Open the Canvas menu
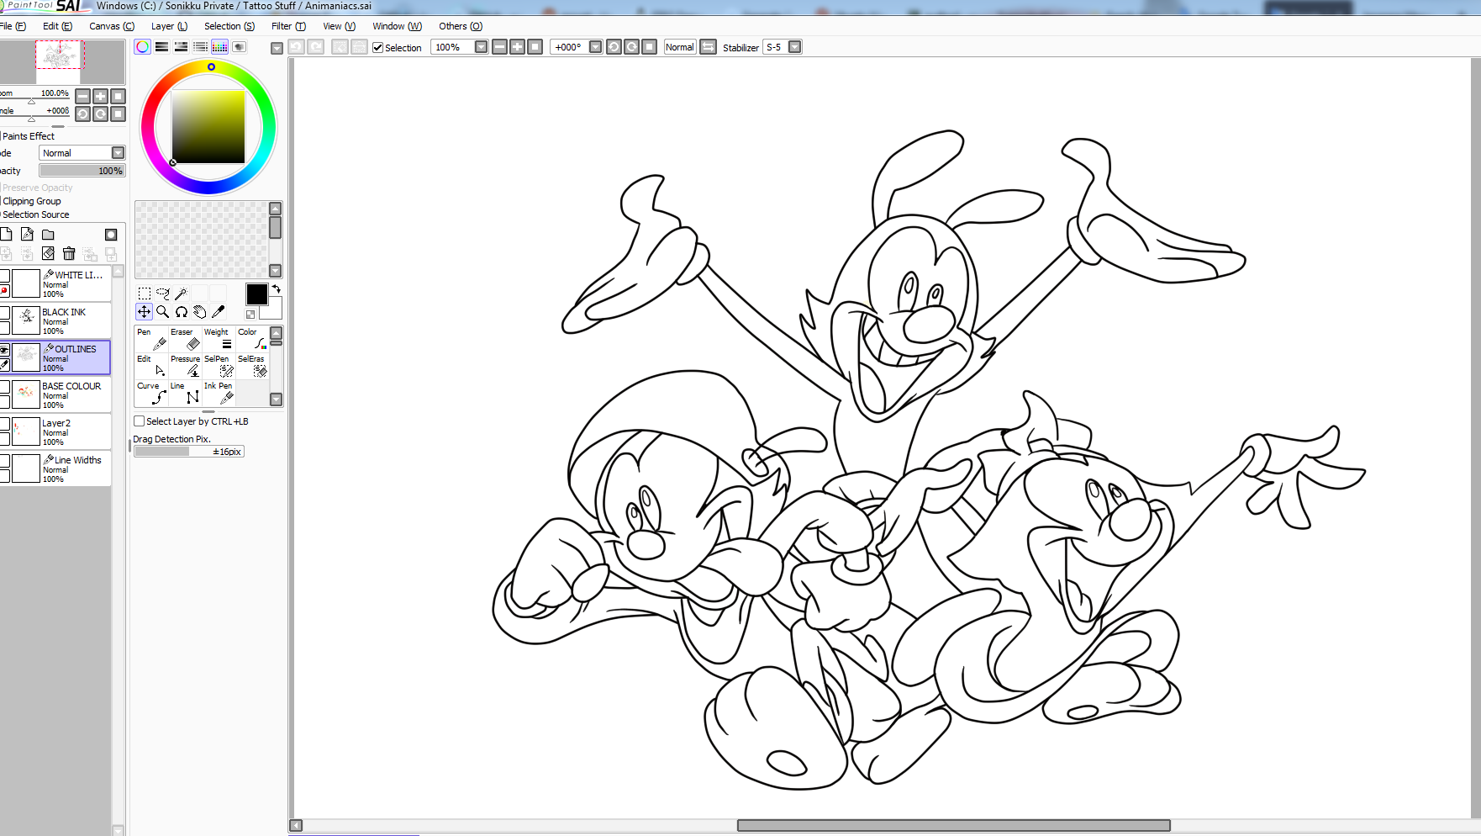The image size is (1481, 836). tap(112, 26)
